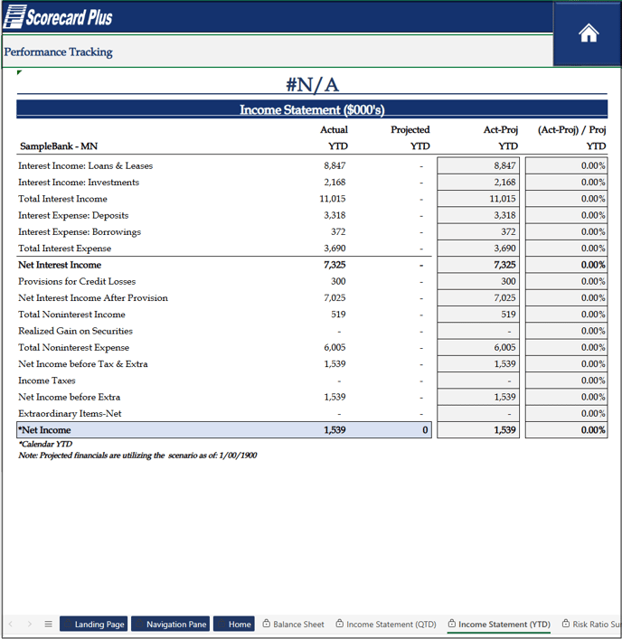The width and height of the screenshot is (622, 639).
Task: Select Interest Expense: Deposits label
Action: pyautogui.click(x=73, y=215)
